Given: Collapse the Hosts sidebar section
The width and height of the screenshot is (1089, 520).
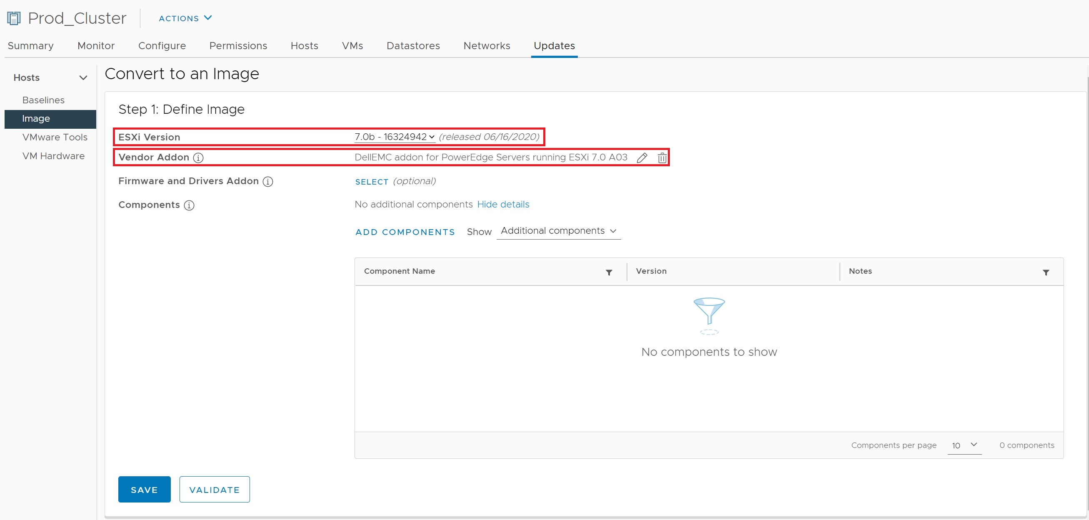Looking at the screenshot, I should [x=83, y=78].
